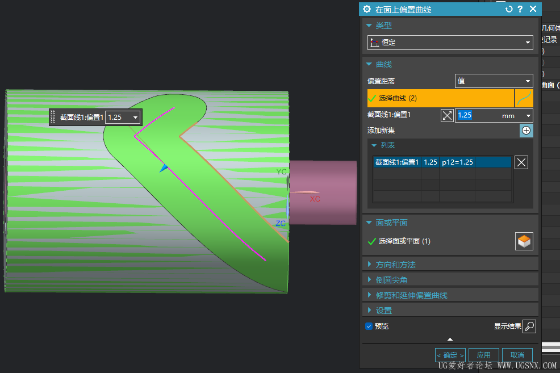
Task: Click the dotted grip of the floating offset box
Action: click(x=53, y=117)
